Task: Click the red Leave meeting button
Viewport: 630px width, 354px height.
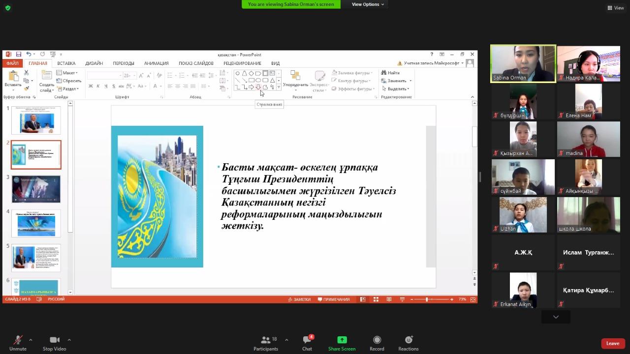Action: pyautogui.click(x=612, y=343)
